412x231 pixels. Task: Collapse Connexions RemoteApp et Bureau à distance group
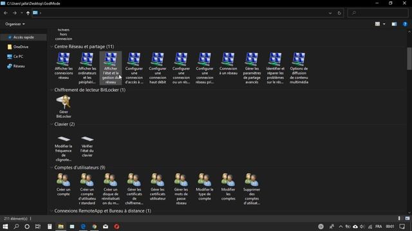51,211
